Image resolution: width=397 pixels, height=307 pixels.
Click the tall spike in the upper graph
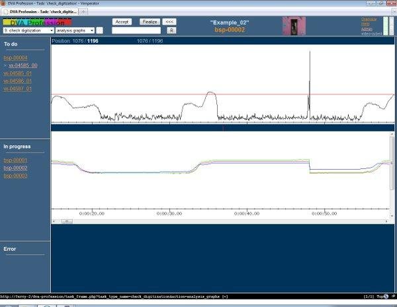[309, 73]
